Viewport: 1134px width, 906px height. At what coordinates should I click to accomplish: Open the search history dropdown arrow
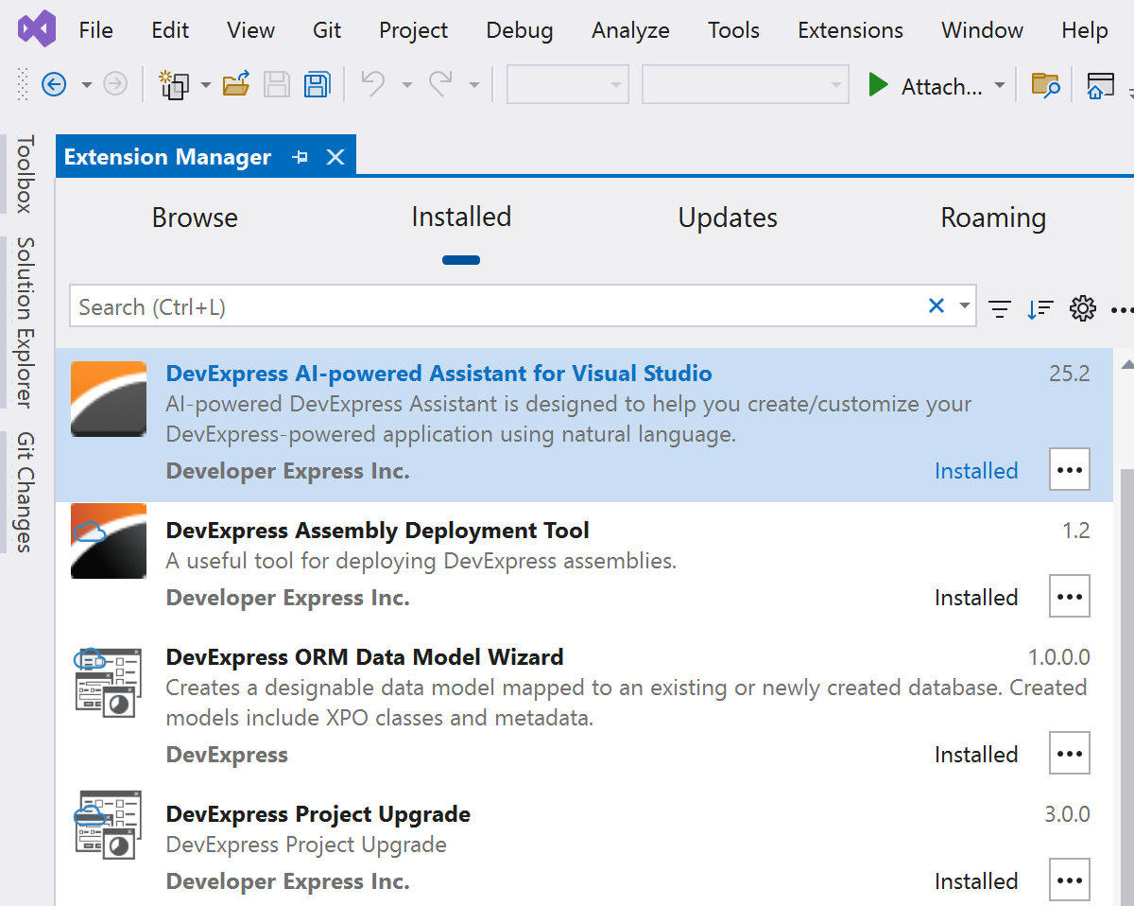point(964,305)
